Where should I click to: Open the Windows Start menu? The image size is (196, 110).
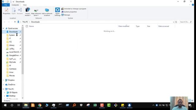(5, 105)
